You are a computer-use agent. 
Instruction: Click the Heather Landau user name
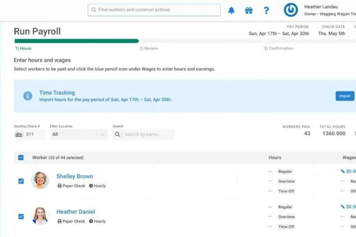(x=321, y=7)
